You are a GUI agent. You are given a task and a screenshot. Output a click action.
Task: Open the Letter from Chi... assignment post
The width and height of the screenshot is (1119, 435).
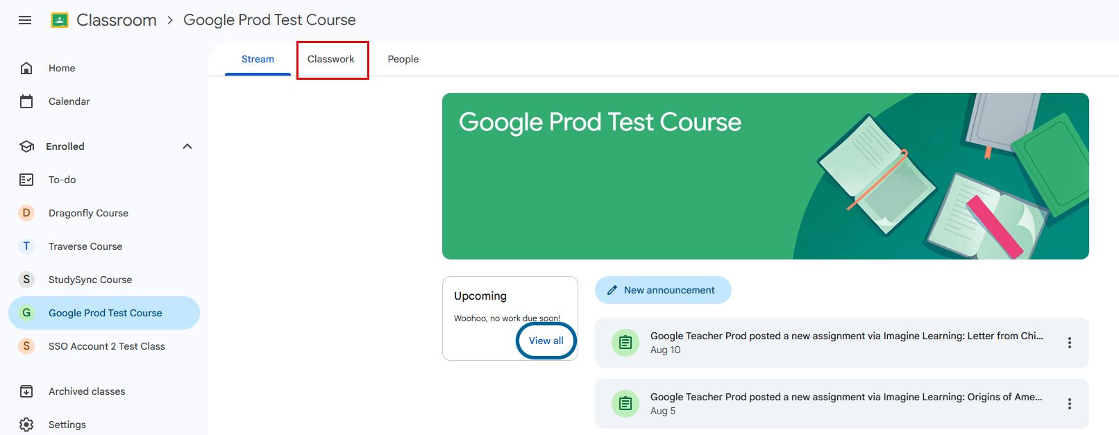(x=842, y=343)
